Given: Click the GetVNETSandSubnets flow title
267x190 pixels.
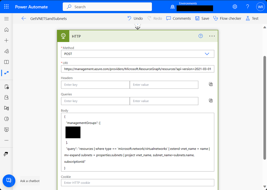Looking at the screenshot, I should coord(48,18).
